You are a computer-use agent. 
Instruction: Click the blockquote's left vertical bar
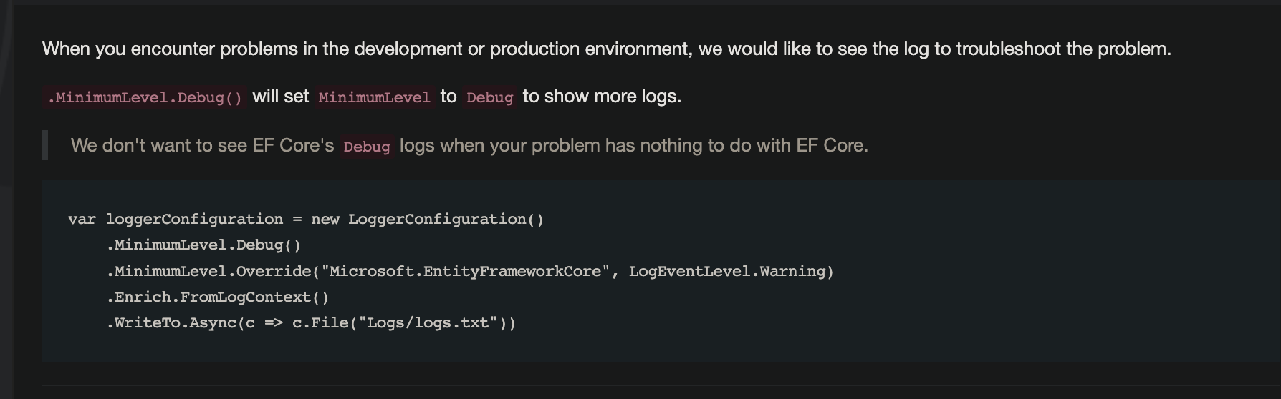[x=45, y=145]
